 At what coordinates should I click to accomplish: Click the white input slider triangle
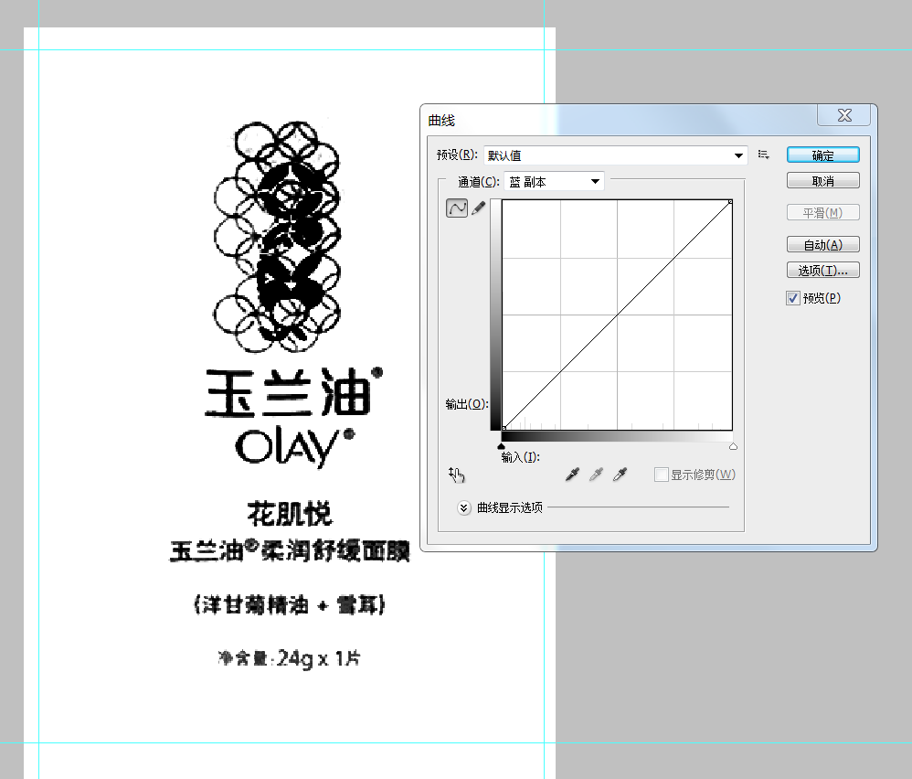point(733,447)
